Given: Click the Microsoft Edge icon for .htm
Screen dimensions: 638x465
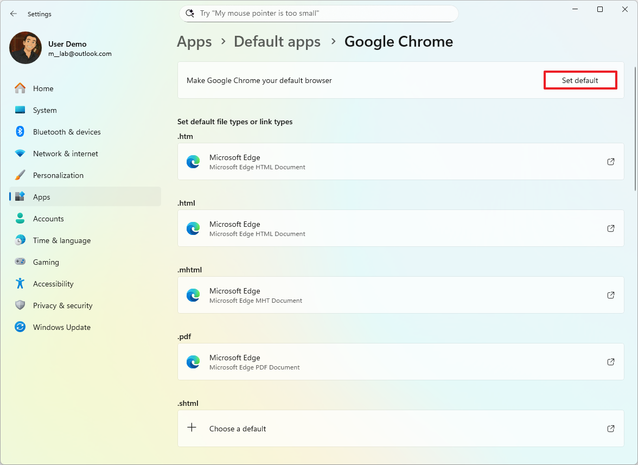Looking at the screenshot, I should (x=193, y=161).
